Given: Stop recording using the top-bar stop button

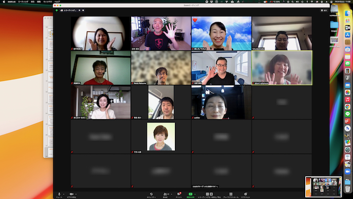Looking at the screenshot, I should pos(83,11).
